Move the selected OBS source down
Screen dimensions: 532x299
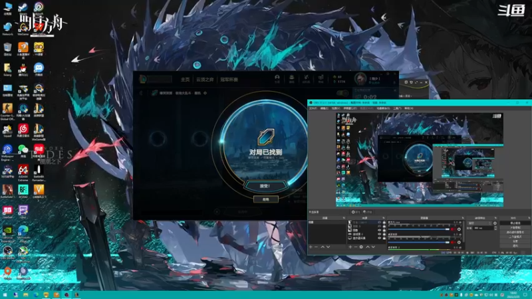coord(373,247)
